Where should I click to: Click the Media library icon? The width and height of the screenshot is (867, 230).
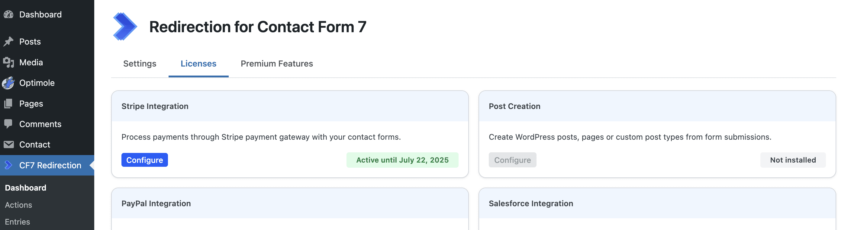pos(8,62)
